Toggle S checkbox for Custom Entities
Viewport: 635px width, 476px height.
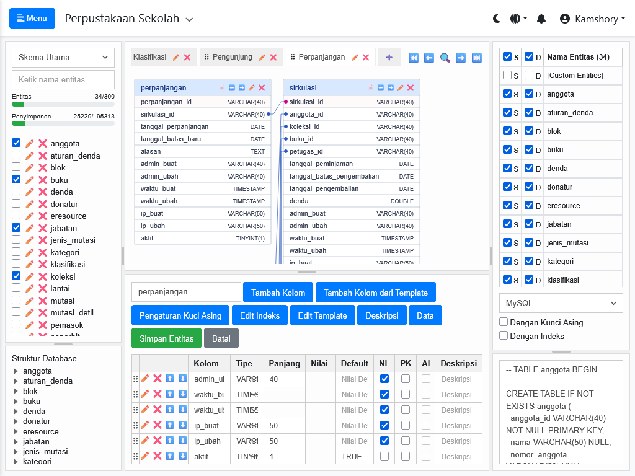[507, 75]
